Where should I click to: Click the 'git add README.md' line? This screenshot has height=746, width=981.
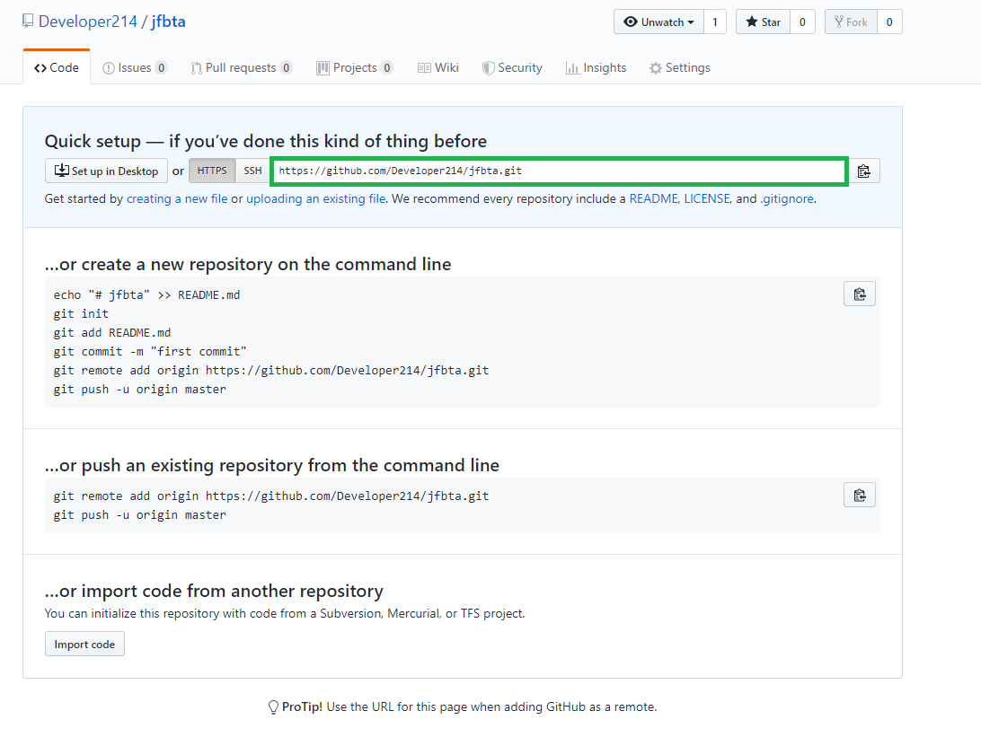112,333
